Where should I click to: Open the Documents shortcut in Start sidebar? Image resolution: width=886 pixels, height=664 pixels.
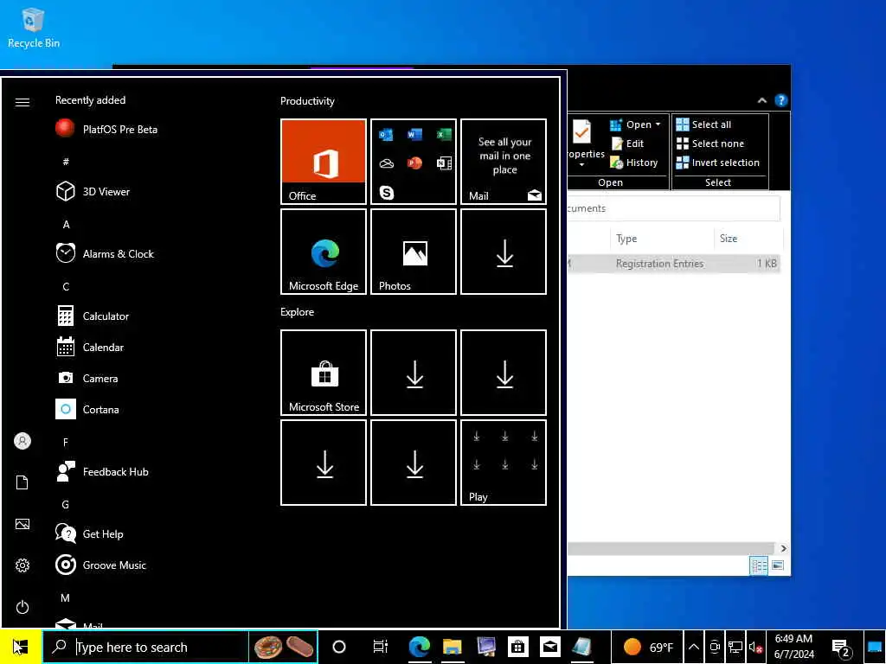pos(22,482)
